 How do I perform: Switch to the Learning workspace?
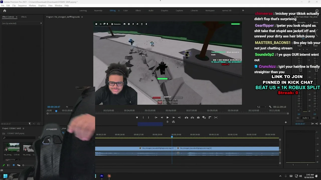click(83, 10)
